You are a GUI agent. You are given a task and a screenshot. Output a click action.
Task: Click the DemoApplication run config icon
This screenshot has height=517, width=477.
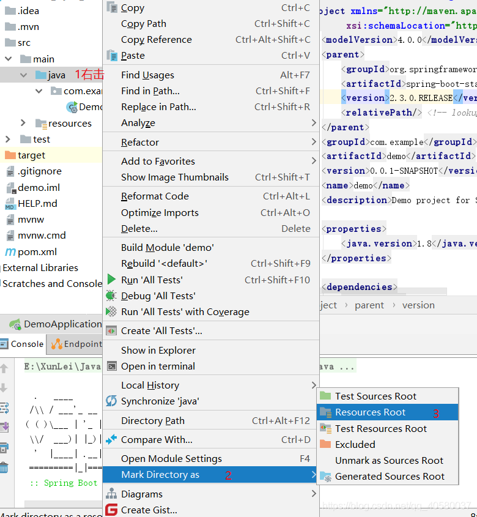pos(15,324)
